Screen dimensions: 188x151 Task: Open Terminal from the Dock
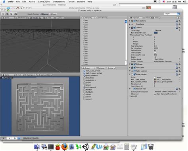coord(51,147)
